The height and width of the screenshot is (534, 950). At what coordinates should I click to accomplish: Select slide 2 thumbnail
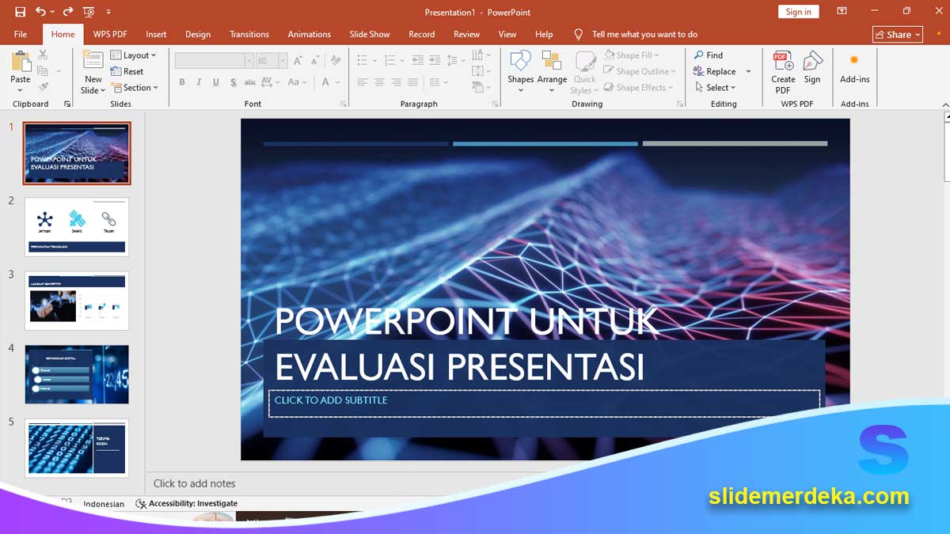77,227
